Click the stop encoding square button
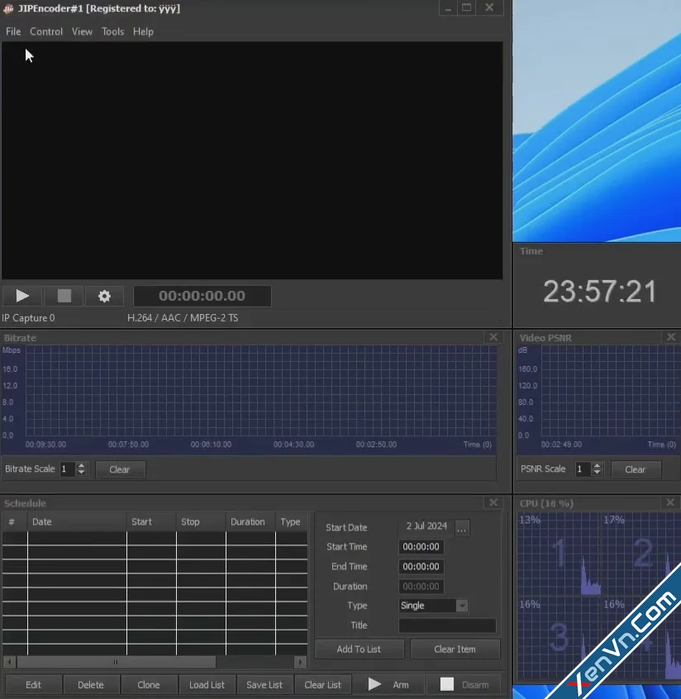 click(64, 296)
